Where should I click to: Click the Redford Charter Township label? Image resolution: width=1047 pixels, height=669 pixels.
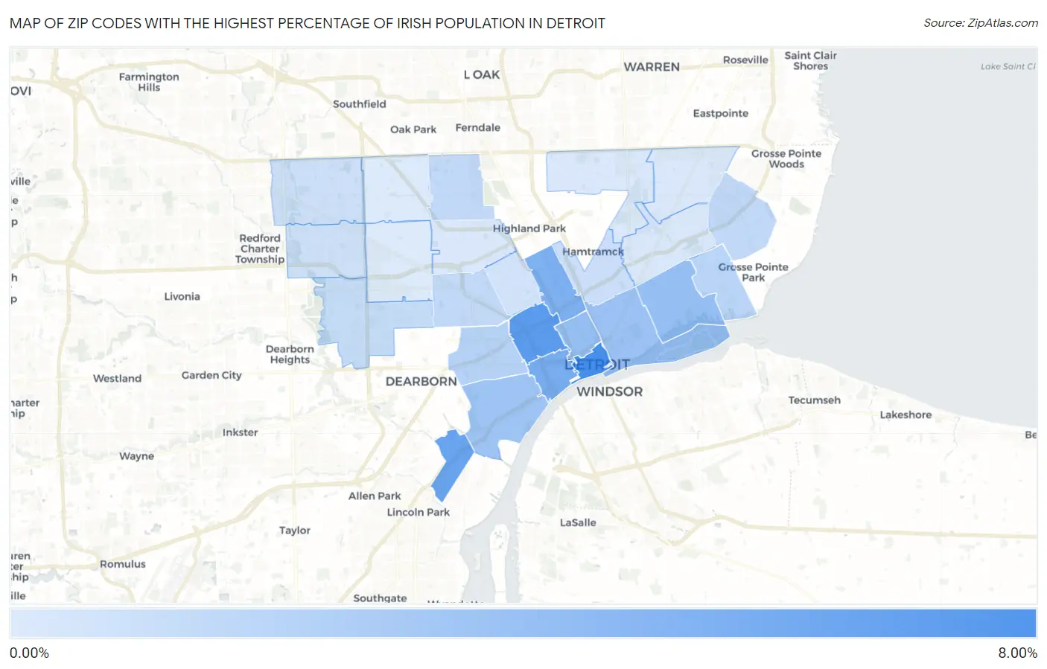tap(260, 249)
